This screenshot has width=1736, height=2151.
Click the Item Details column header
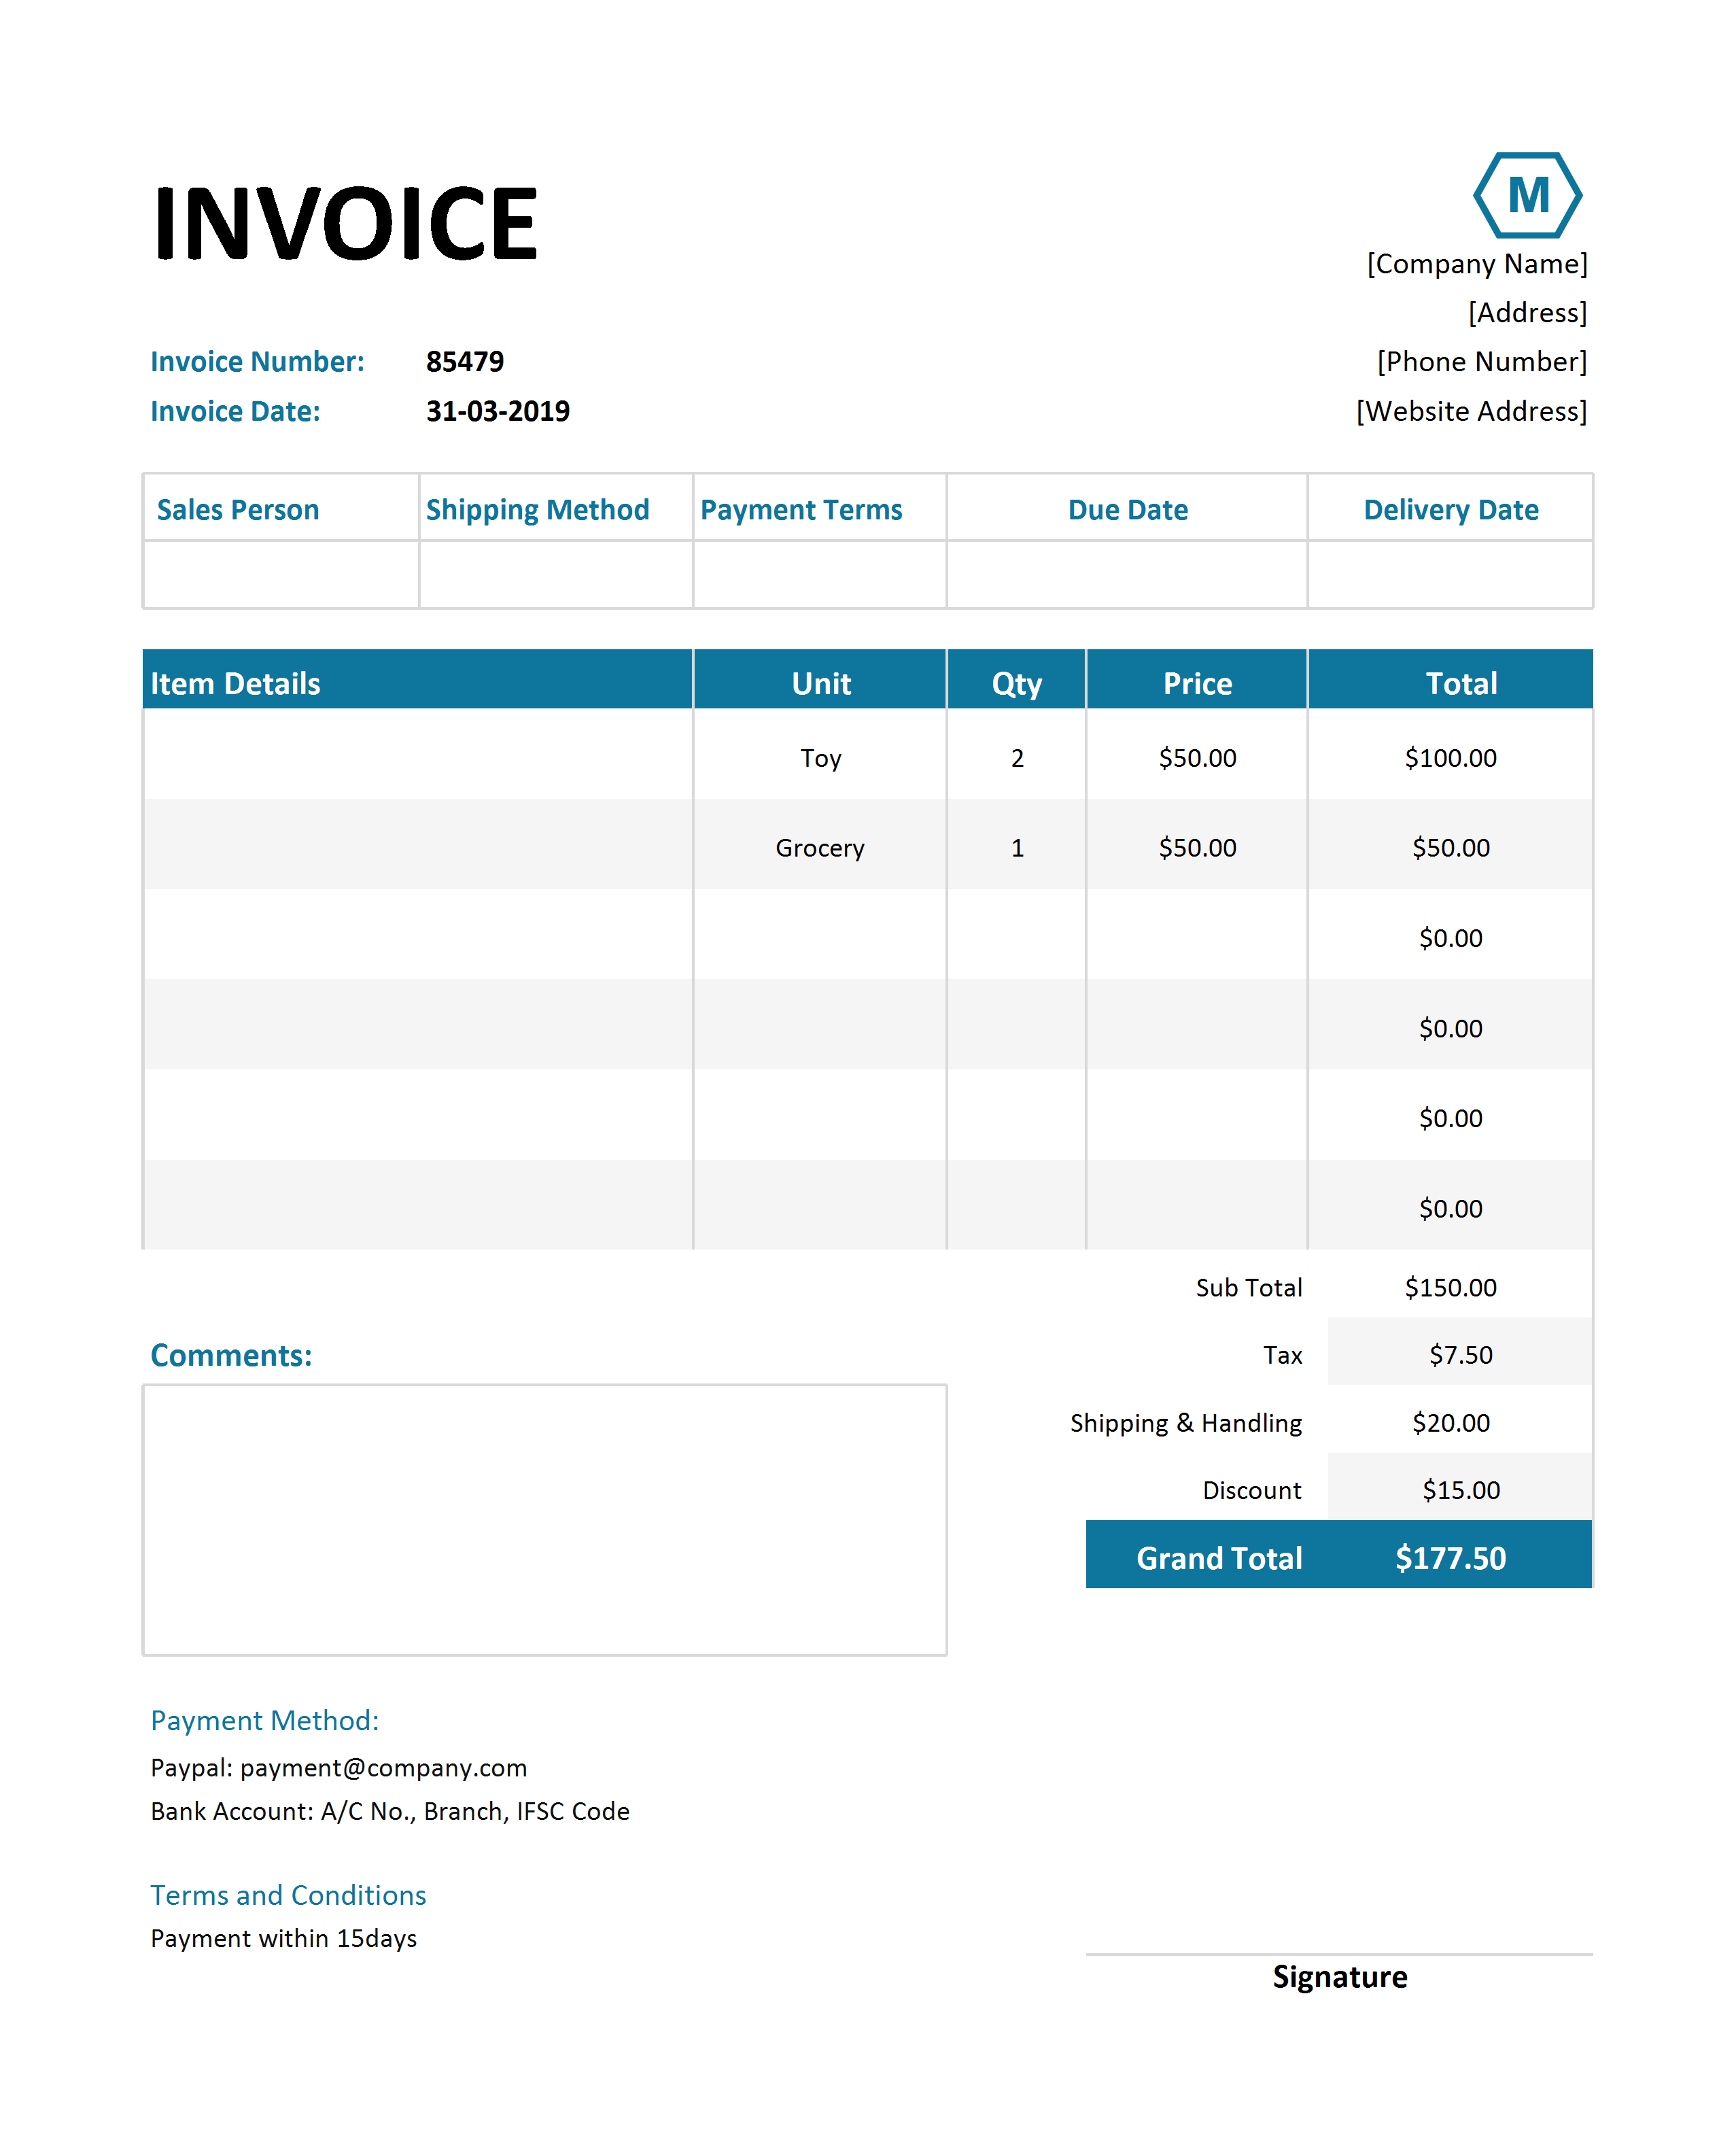(417, 680)
